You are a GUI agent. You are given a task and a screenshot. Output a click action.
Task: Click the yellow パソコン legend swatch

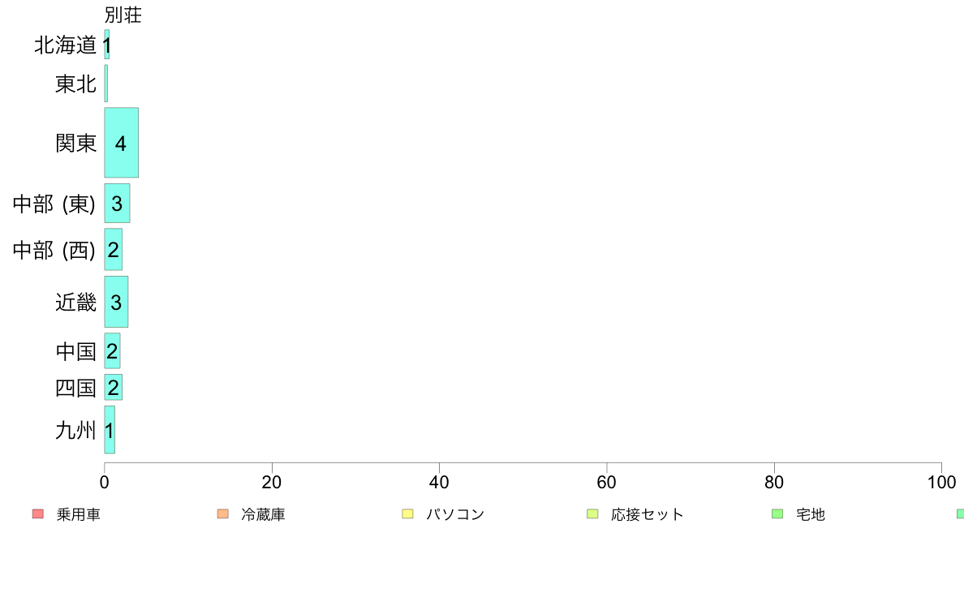(x=407, y=514)
